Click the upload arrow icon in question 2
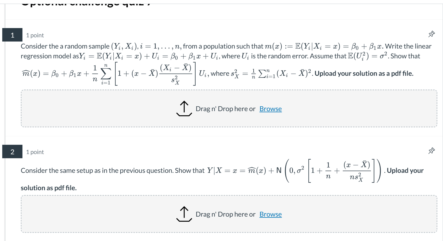443x241 pixels. click(x=184, y=214)
